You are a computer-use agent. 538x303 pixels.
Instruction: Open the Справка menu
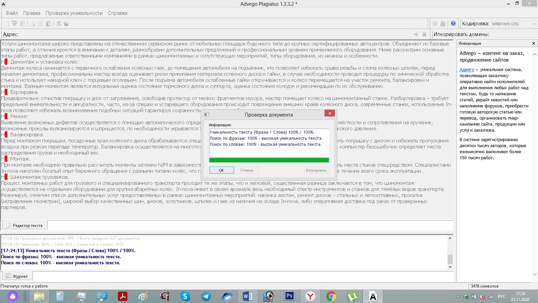coord(118,13)
